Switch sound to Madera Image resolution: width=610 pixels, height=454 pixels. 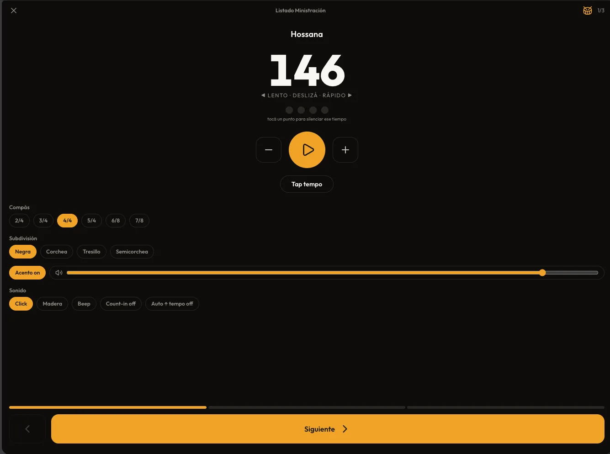53,304
